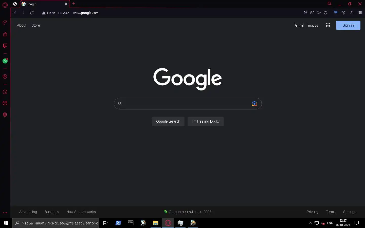Open the Images link
Screen dimensions: 365x228
pos(313,25)
